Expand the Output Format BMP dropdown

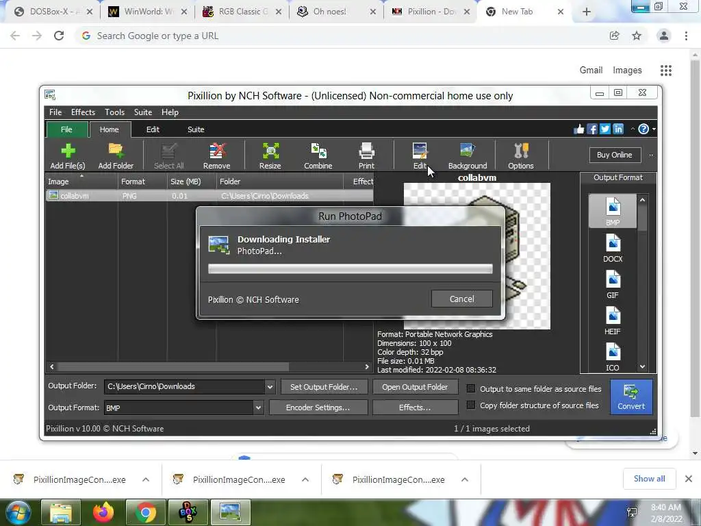[x=258, y=408]
